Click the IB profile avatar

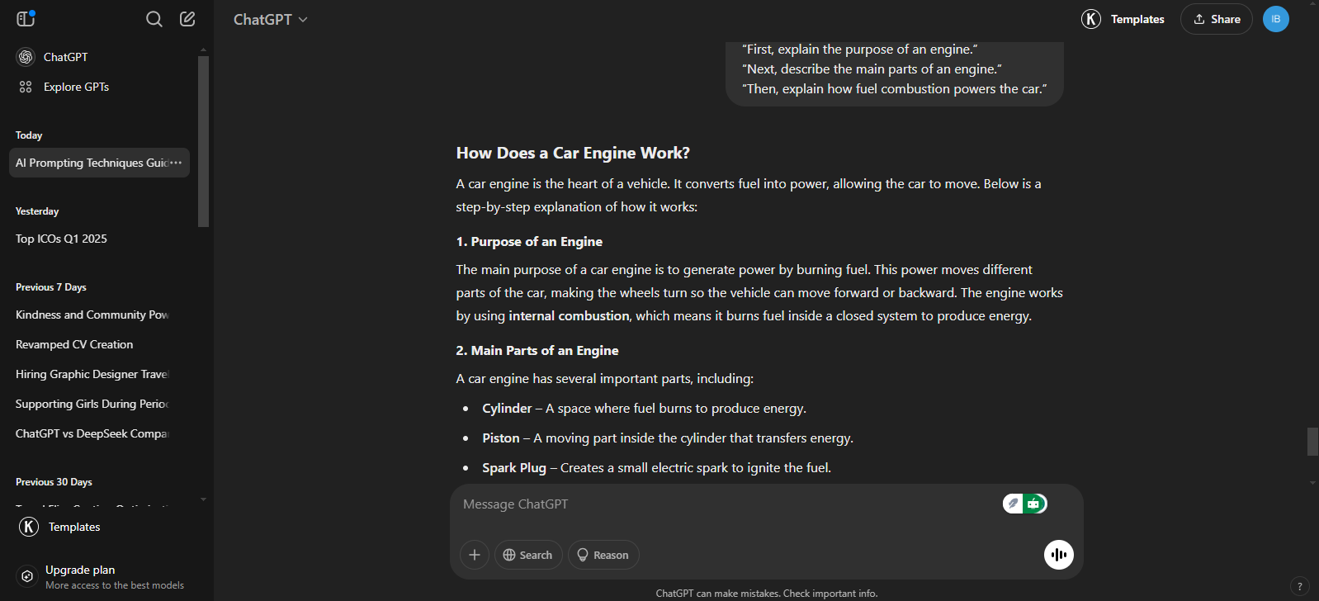pyautogui.click(x=1275, y=19)
